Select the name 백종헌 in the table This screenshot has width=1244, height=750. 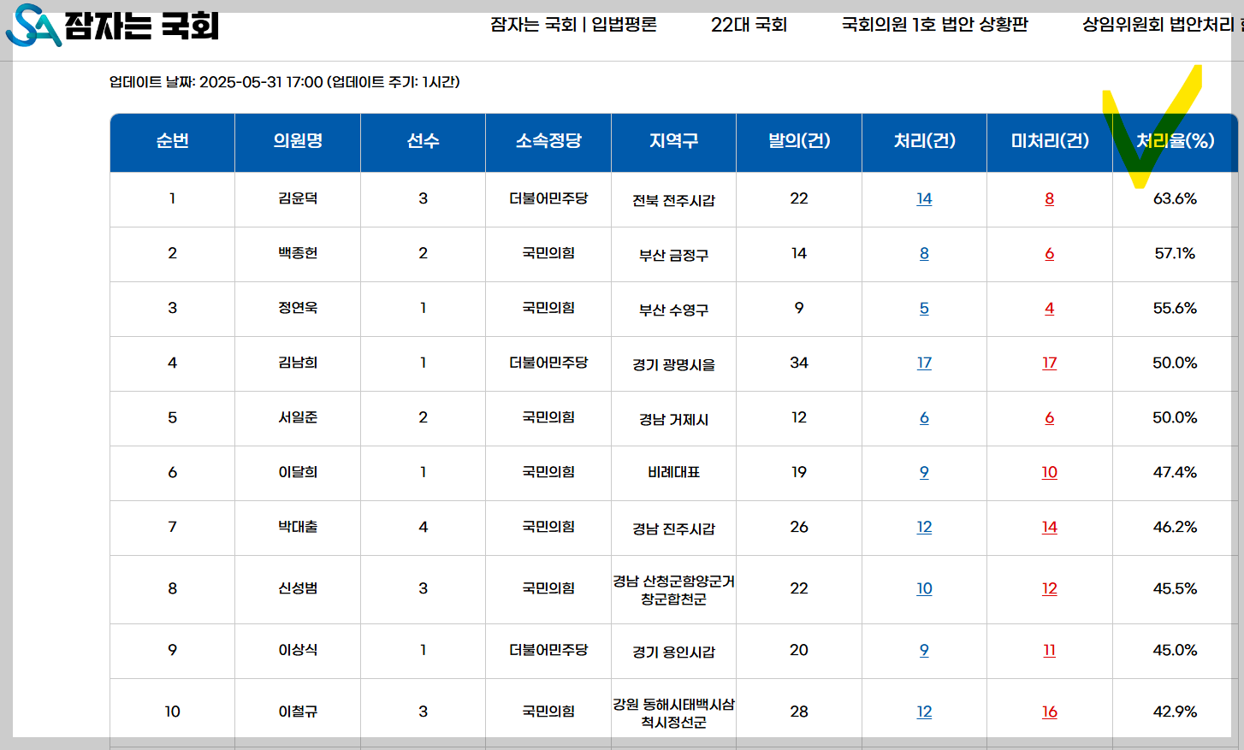pyautogui.click(x=298, y=253)
